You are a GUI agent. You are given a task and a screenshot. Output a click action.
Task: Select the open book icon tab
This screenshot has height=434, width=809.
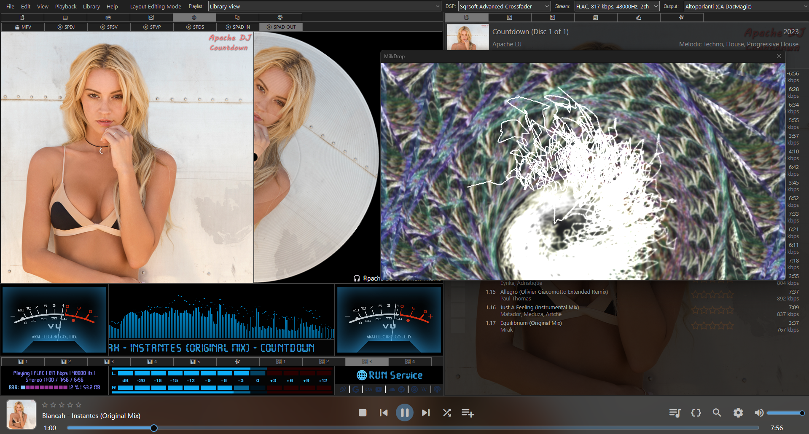click(65, 17)
